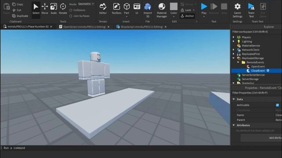Select OpenEvent remote event
This screenshot has width=282, height=158.
[258, 66]
